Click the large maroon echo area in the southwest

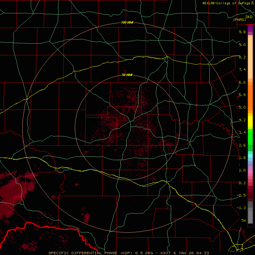[12, 194]
